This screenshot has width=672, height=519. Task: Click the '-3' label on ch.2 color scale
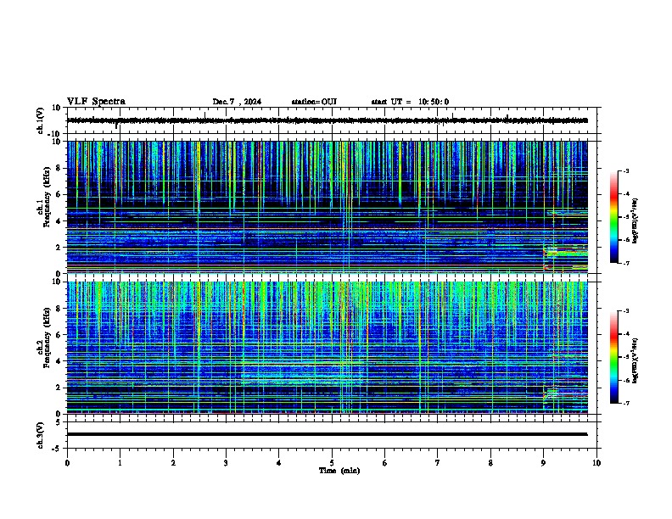625,311
